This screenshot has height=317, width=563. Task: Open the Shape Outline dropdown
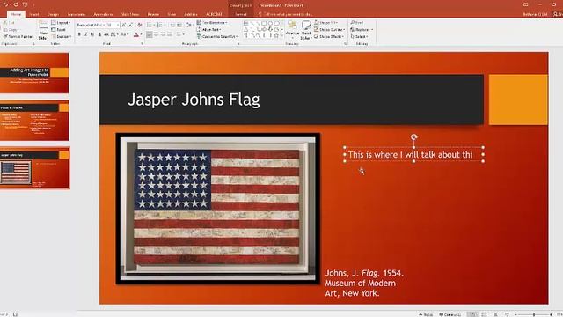click(329, 29)
